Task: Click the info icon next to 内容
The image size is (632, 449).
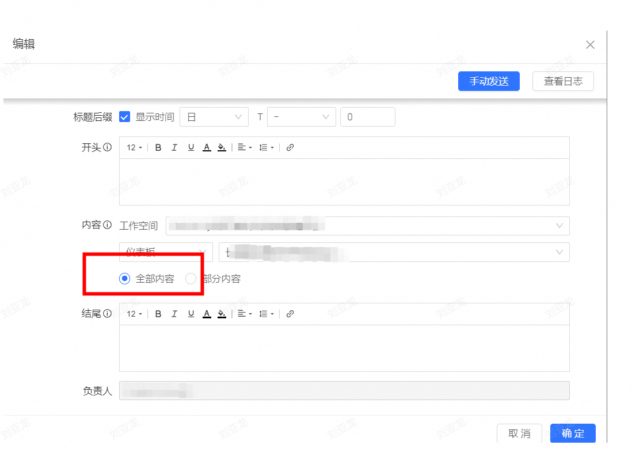Action: 107,226
